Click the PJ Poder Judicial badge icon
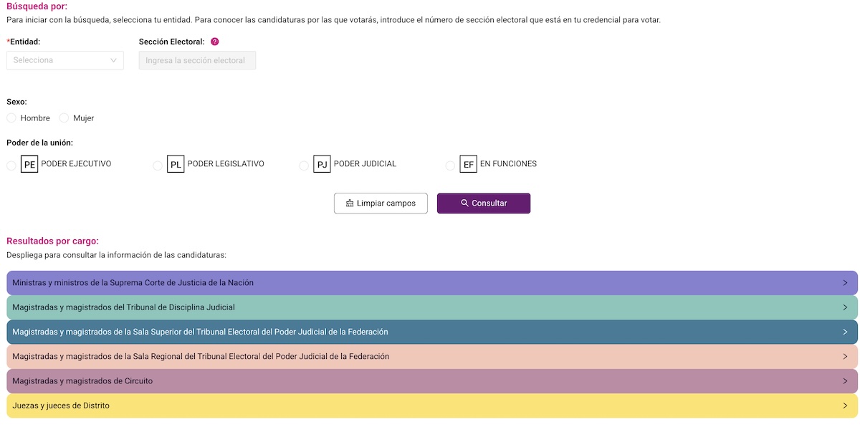Image resolution: width=860 pixels, height=427 pixels. click(x=322, y=165)
